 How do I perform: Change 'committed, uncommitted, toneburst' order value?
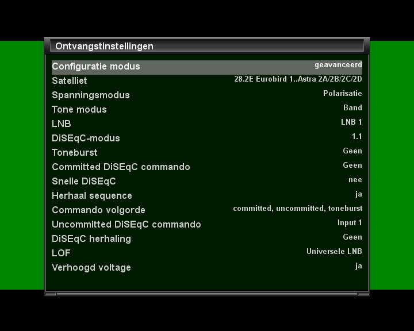298,209
